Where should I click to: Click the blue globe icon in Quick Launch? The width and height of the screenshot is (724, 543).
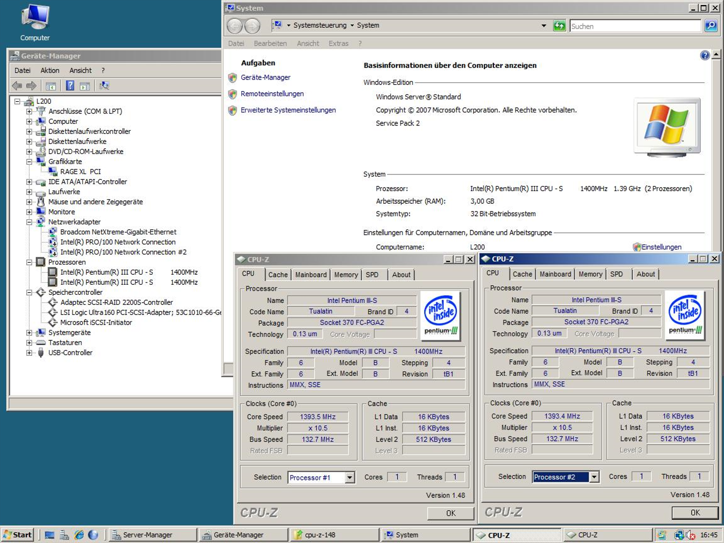(x=93, y=535)
